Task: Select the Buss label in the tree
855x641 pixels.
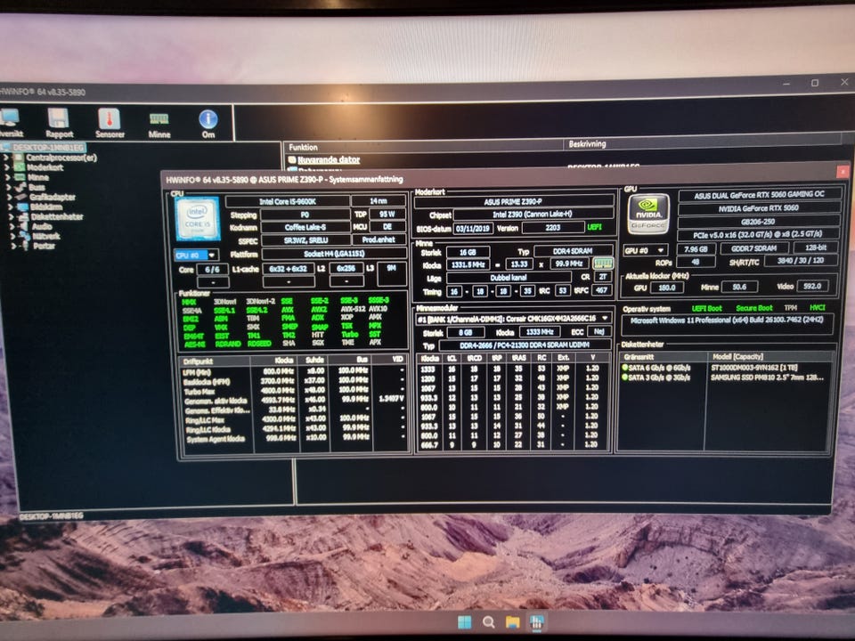Action: click(x=37, y=187)
